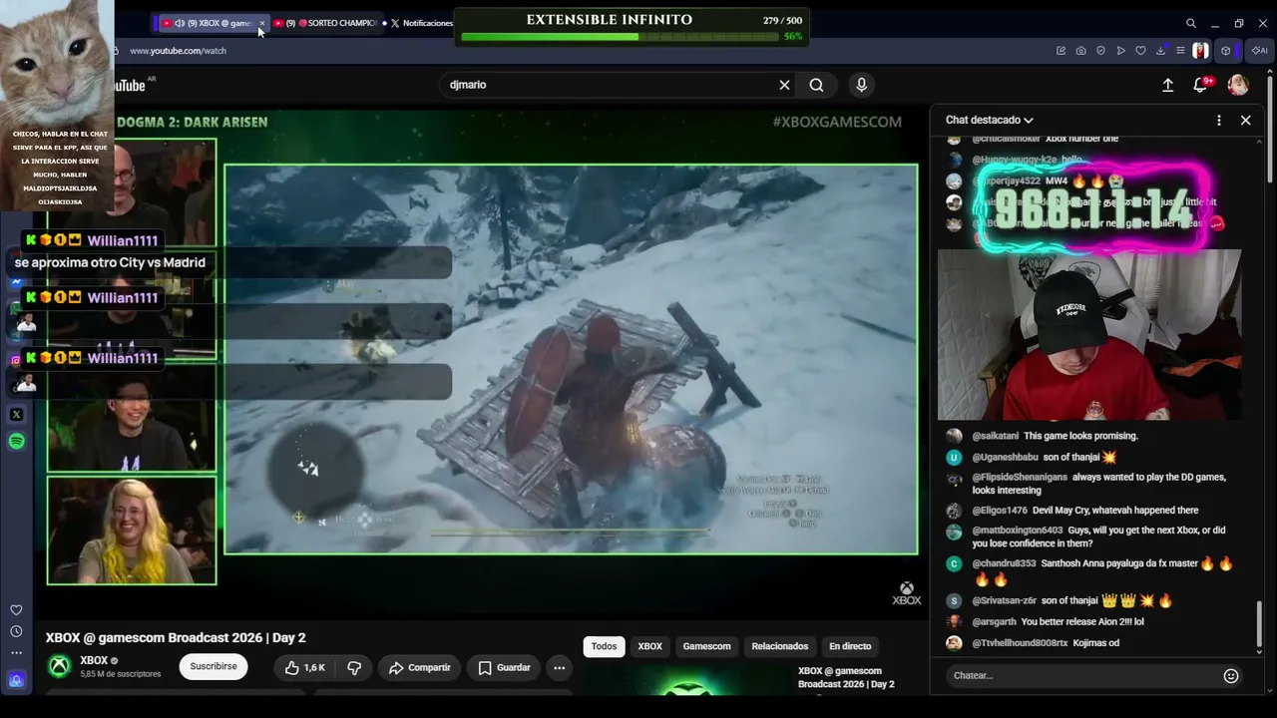
Task: Open the XBOX channel name link
Action: tap(94, 660)
